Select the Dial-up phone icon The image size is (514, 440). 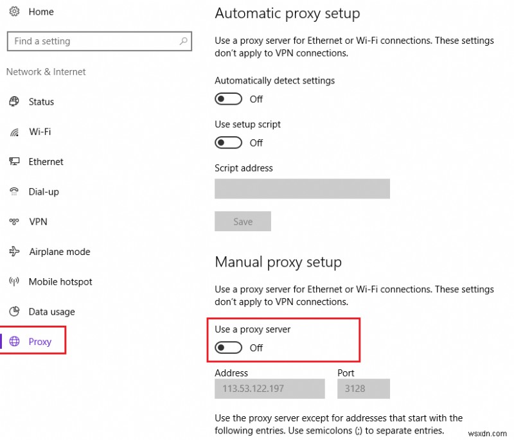pyautogui.click(x=14, y=191)
